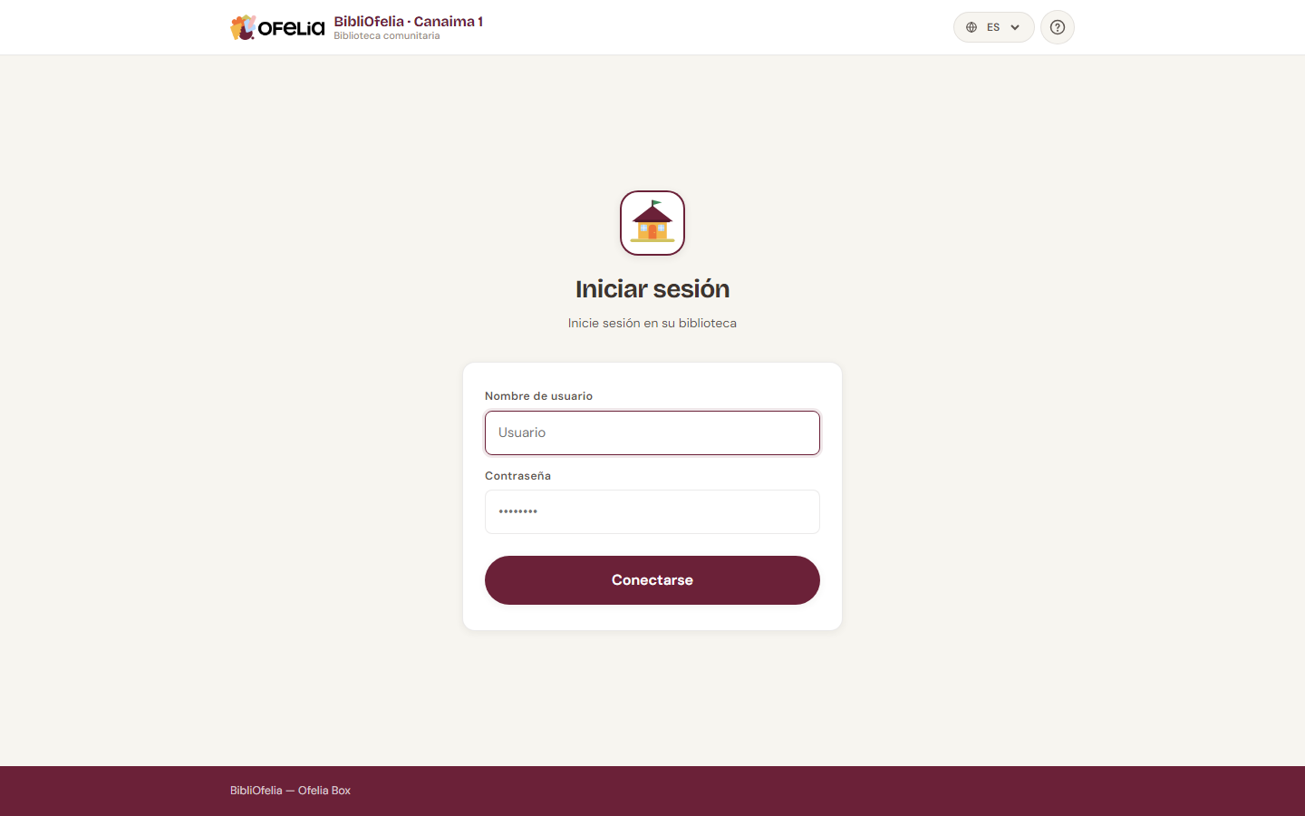Click the Iniciar sesión heading
This screenshot has width=1305, height=816.
click(652, 288)
